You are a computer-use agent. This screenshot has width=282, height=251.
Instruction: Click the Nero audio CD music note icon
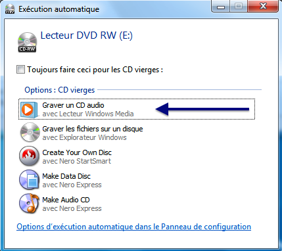(30, 204)
